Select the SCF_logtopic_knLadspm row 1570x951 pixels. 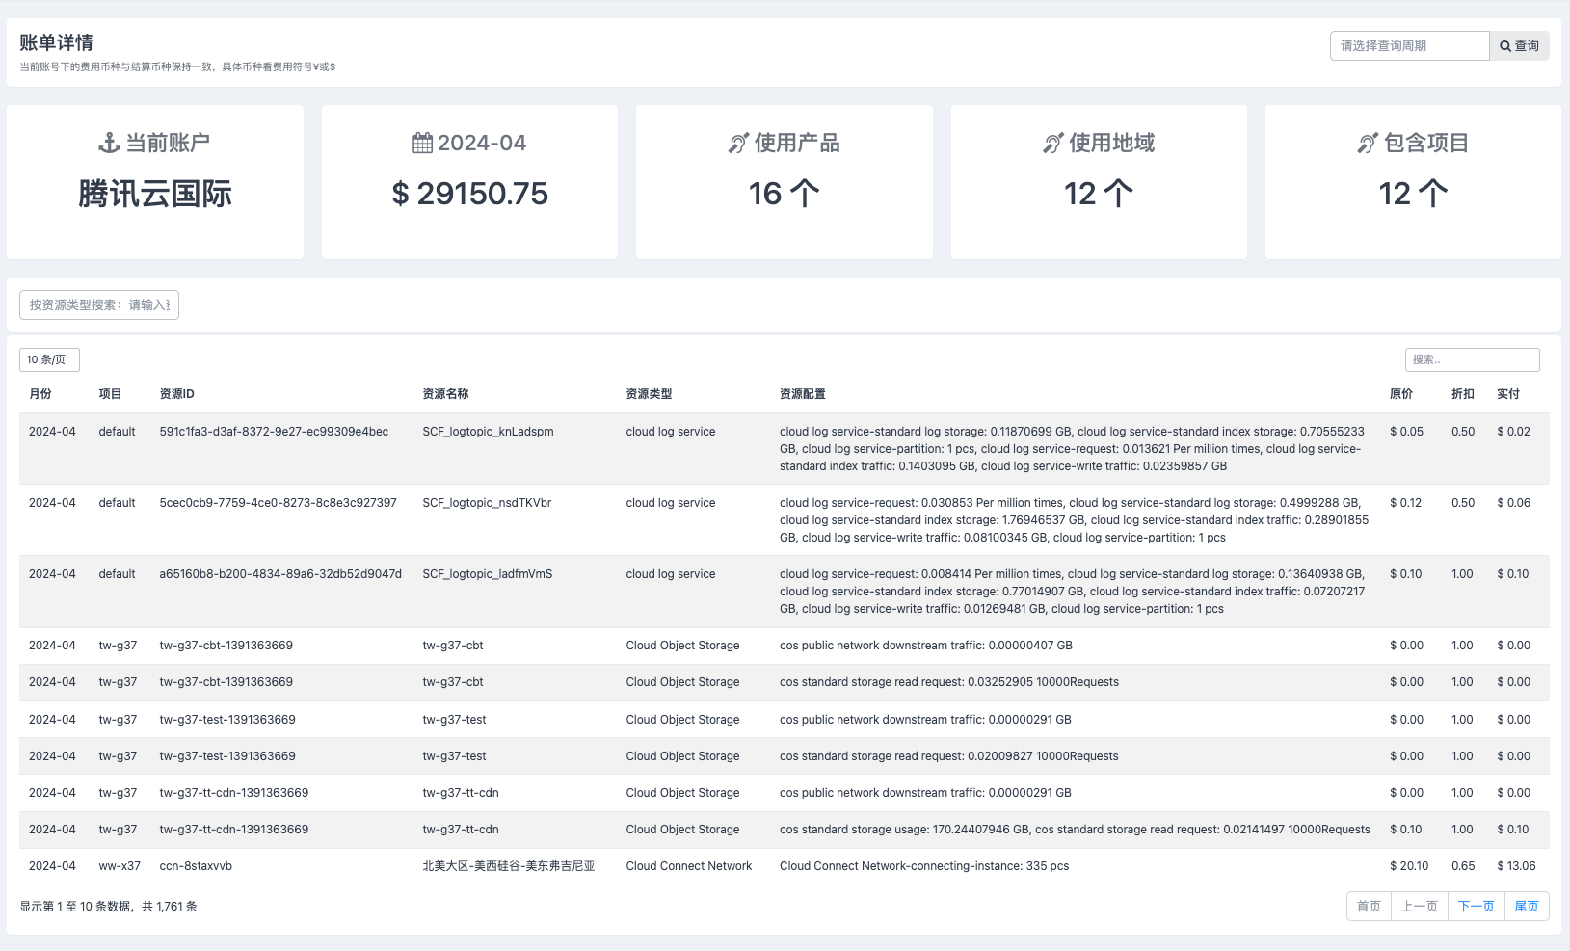click(x=488, y=432)
